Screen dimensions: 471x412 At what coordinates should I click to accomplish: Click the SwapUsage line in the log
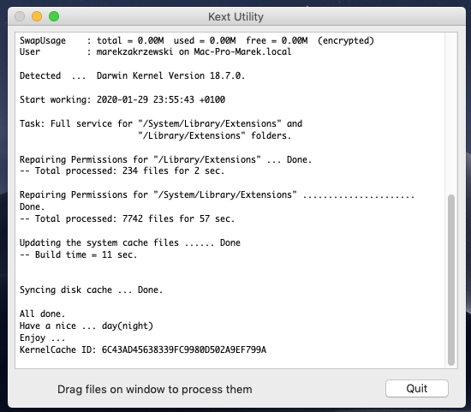coord(197,40)
